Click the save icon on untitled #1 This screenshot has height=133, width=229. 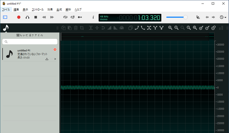[47, 59]
